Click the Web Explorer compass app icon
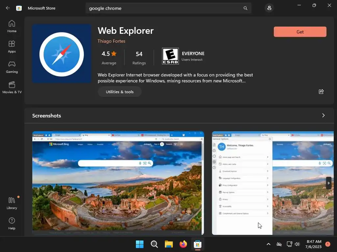Viewport: 337px width, 252px height. (x=62, y=53)
